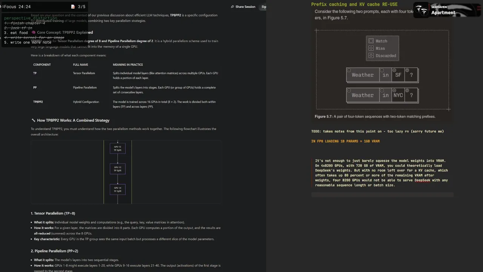
Task: Click the 'Hybrid Configuration' table cell
Action: [x=86, y=102]
